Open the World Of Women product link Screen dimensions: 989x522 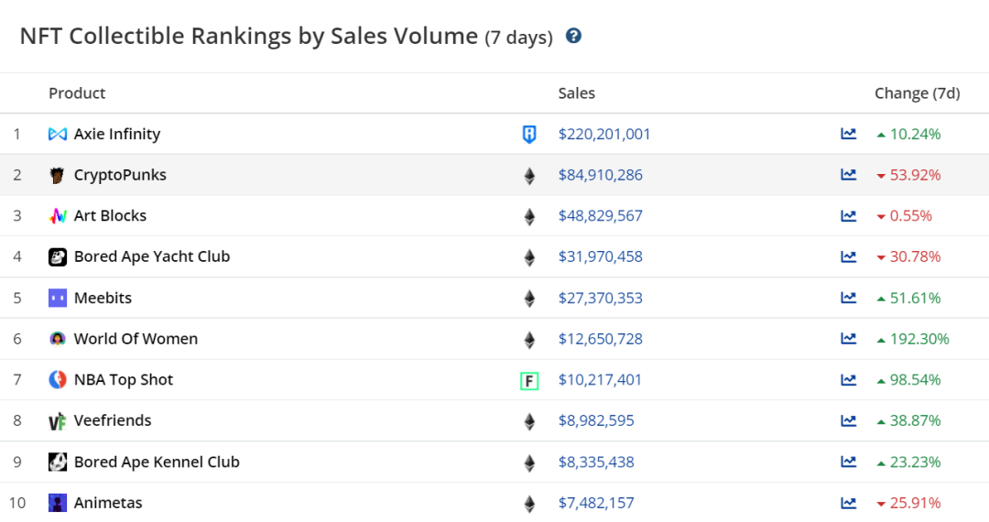coord(136,339)
